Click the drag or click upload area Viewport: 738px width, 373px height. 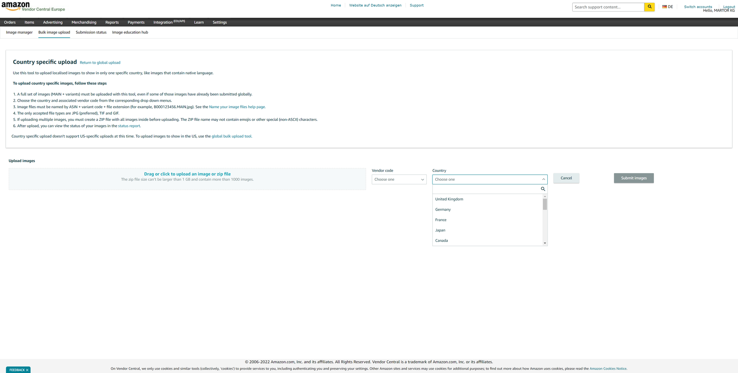tap(187, 179)
